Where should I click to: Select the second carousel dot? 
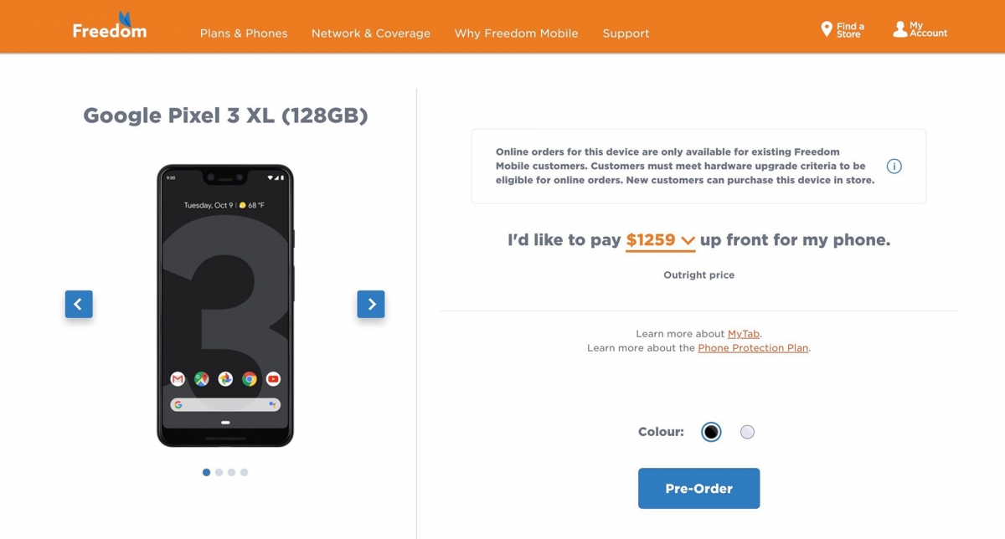tap(219, 472)
